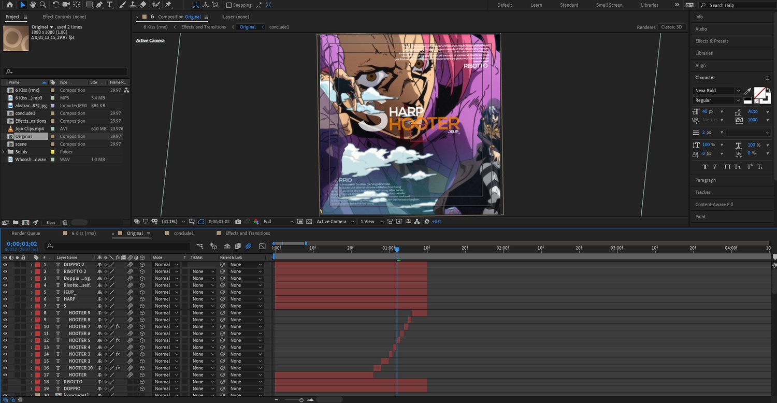Open the Effect Controls (none) tab

click(x=64, y=17)
